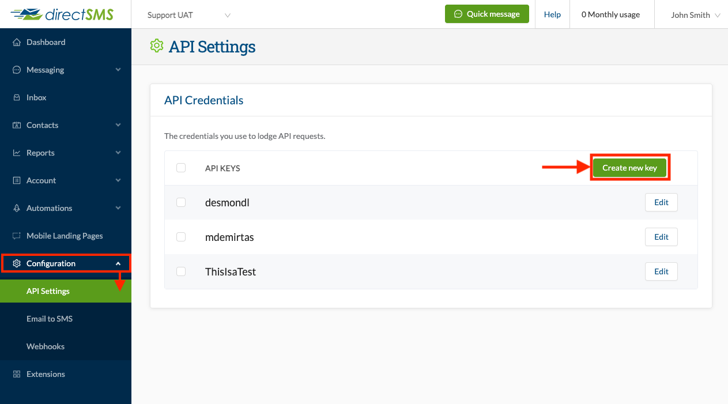Toggle the select-all API KEYS checkbox

[181, 168]
